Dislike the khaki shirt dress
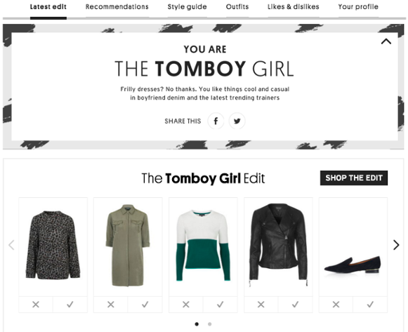 pyautogui.click(x=111, y=305)
